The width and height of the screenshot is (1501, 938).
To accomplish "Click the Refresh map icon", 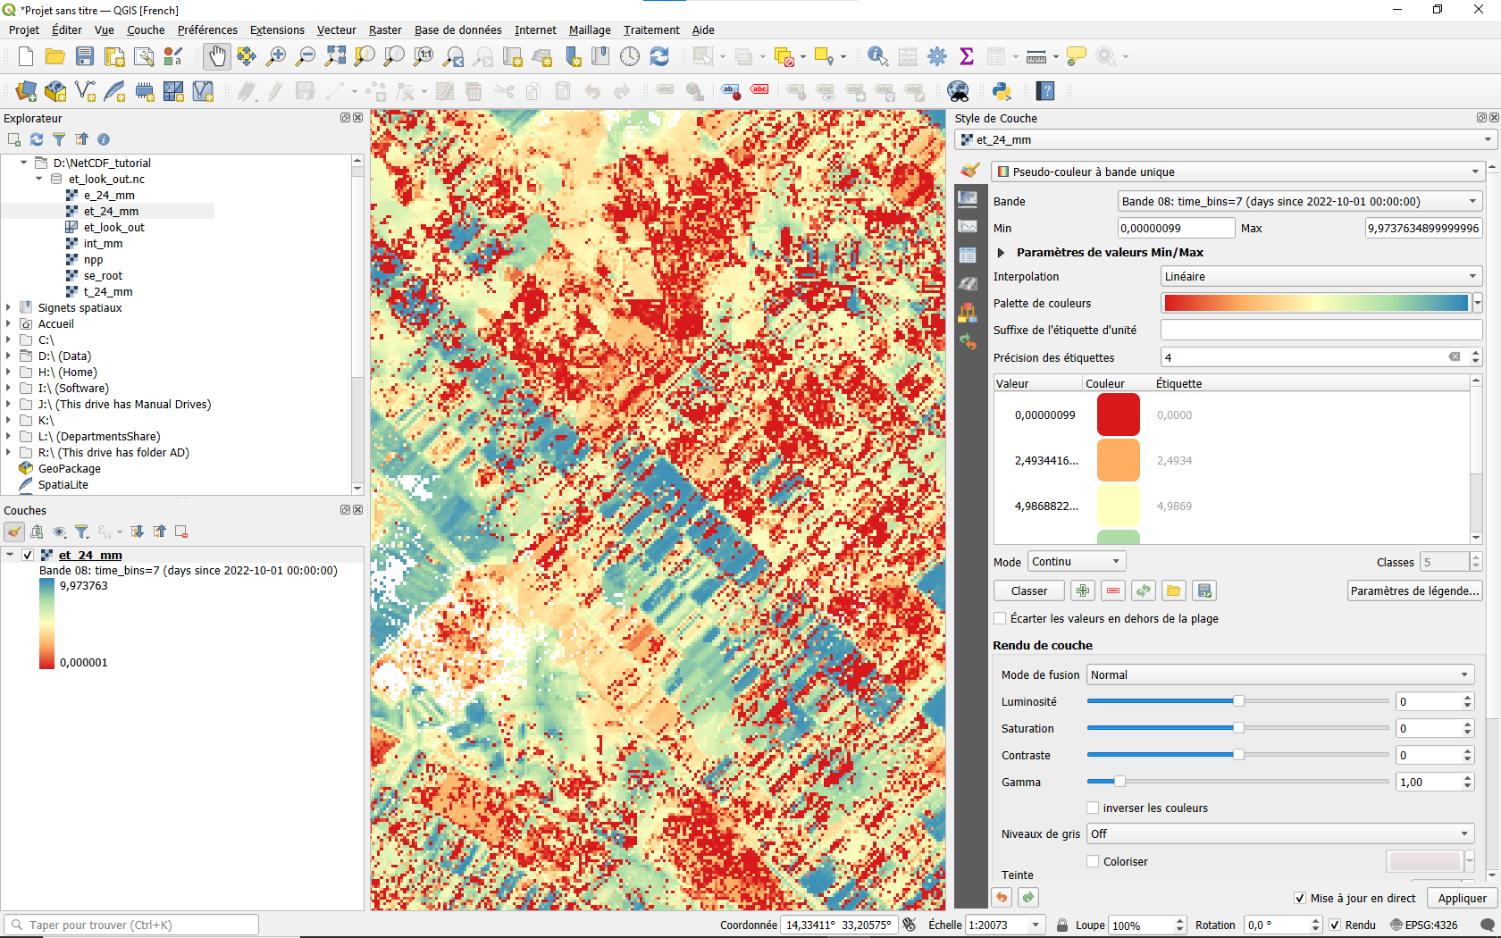I will pos(659,56).
